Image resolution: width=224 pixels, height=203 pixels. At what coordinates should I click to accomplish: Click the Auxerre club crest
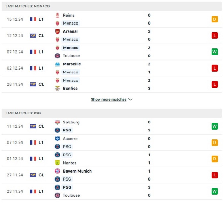[57, 139]
